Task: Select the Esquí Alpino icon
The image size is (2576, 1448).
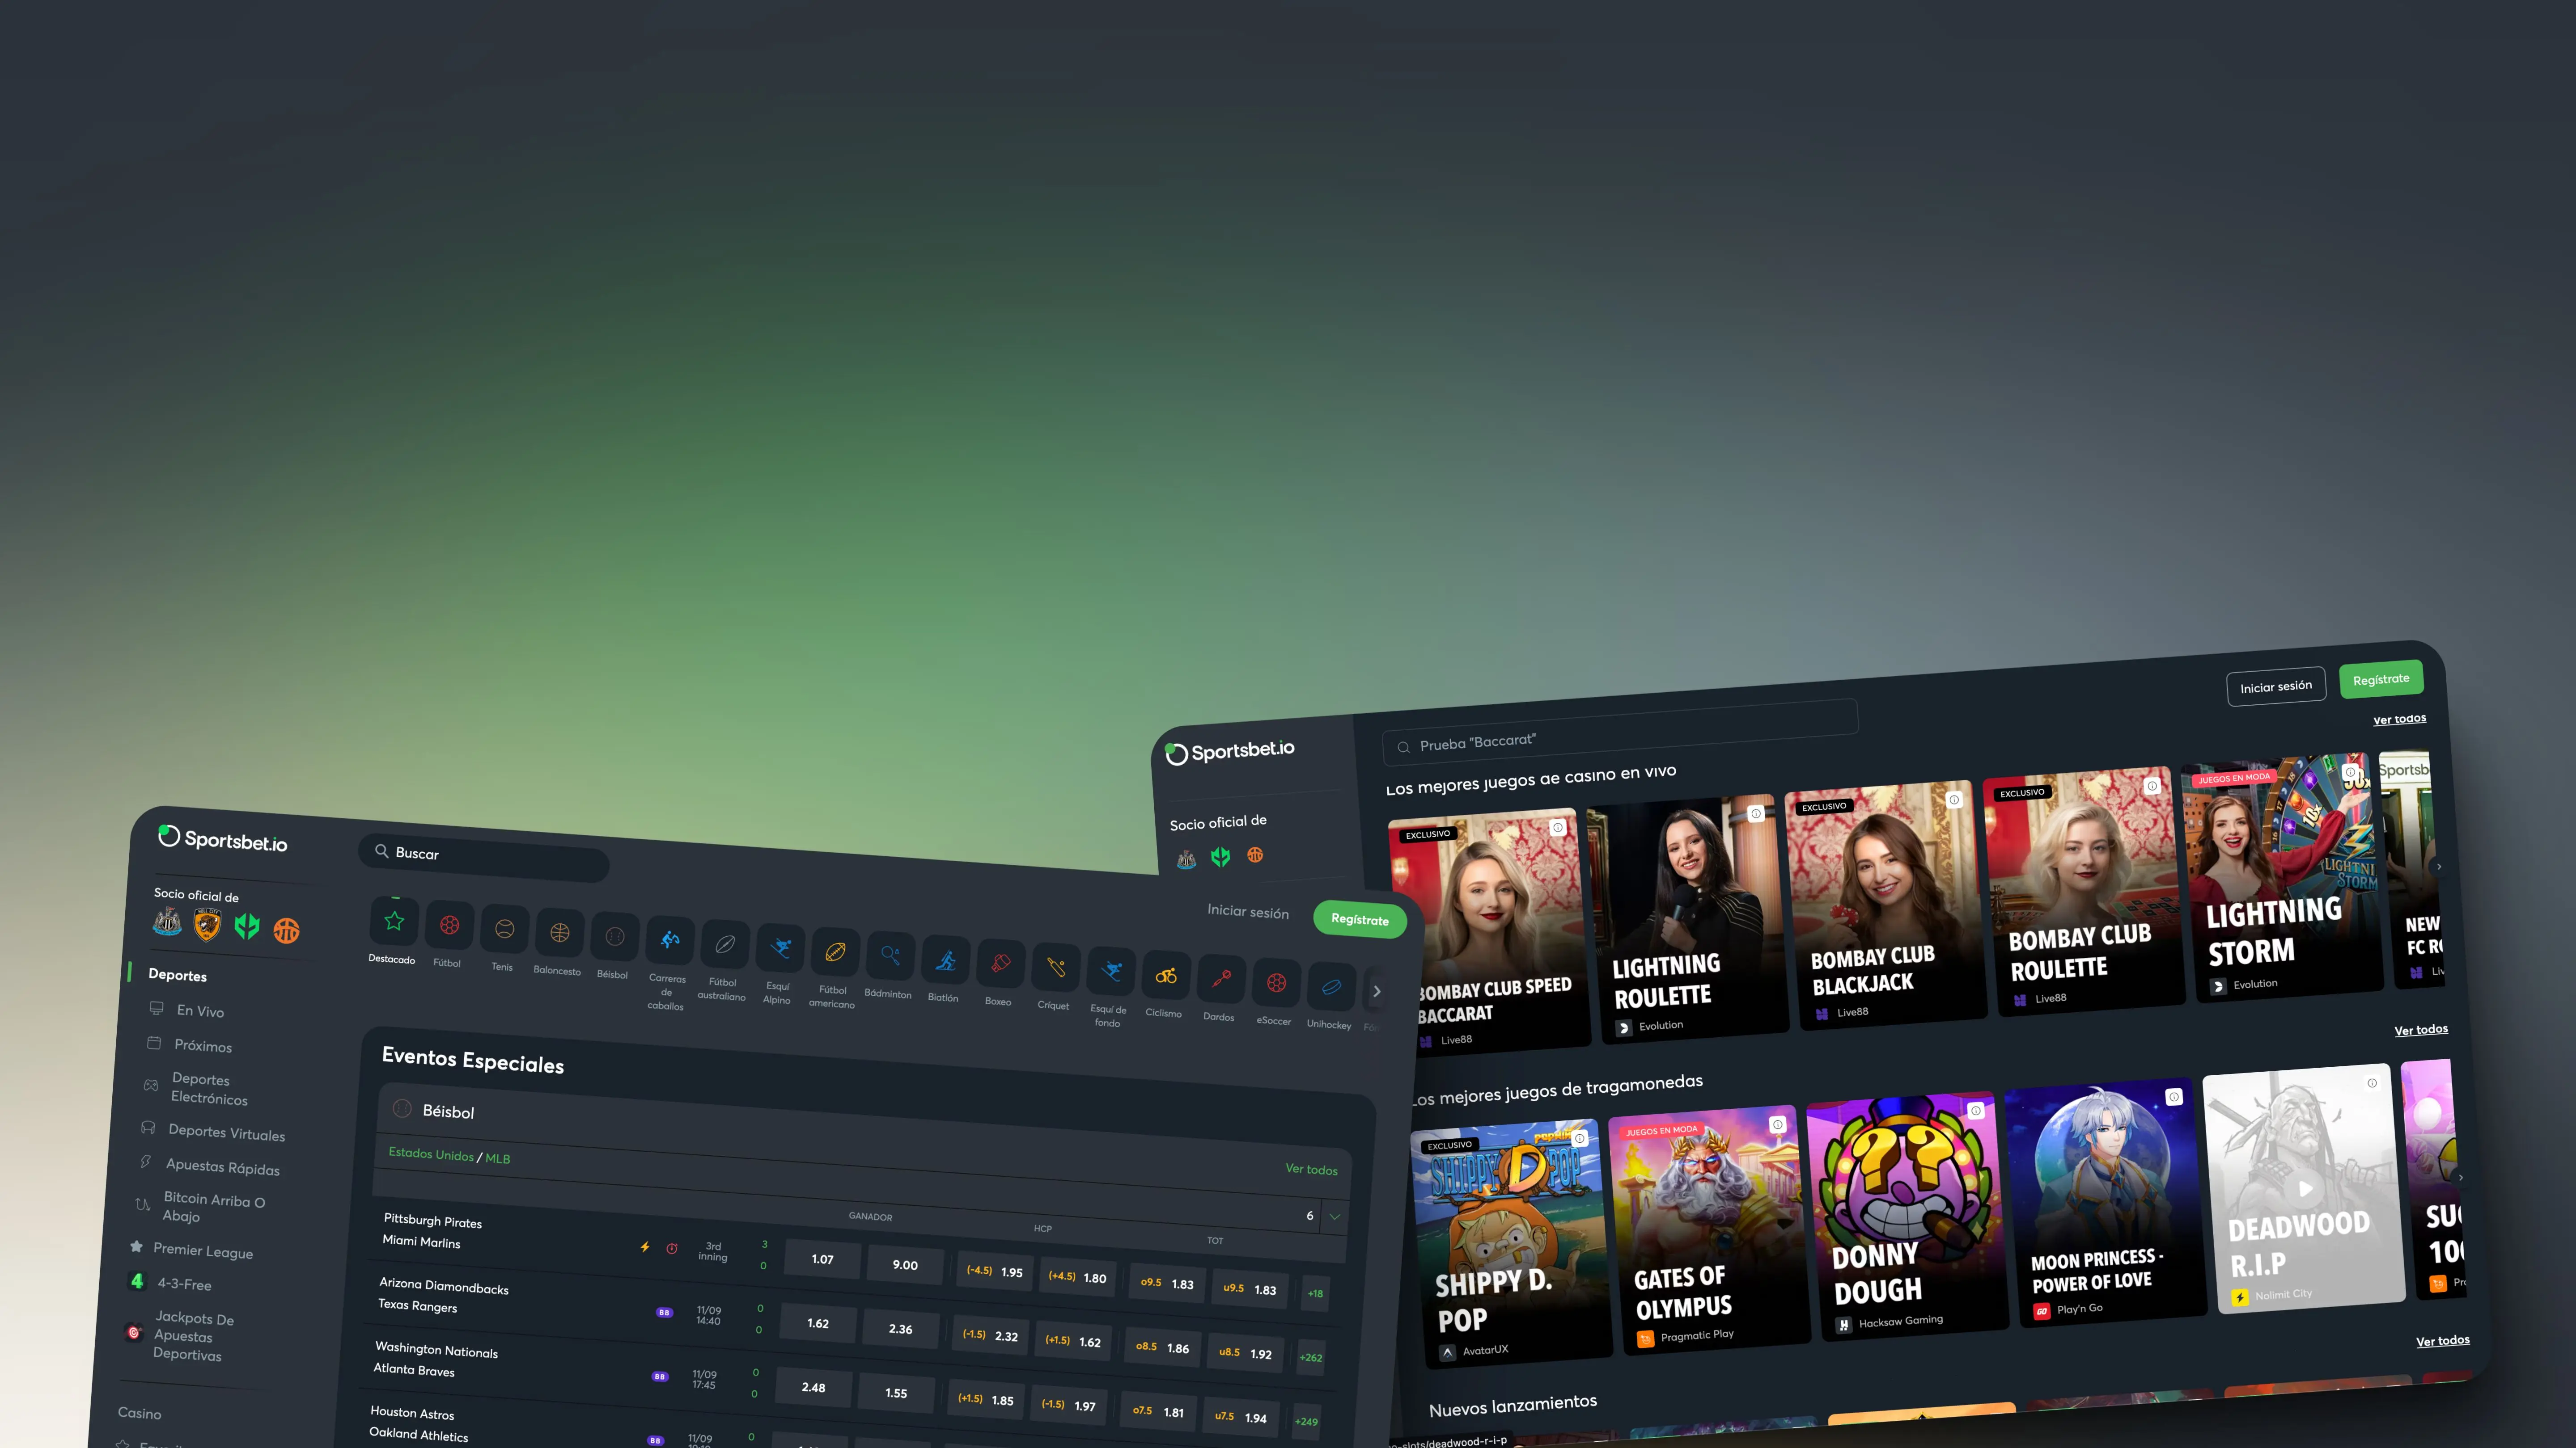Action: (x=780, y=947)
